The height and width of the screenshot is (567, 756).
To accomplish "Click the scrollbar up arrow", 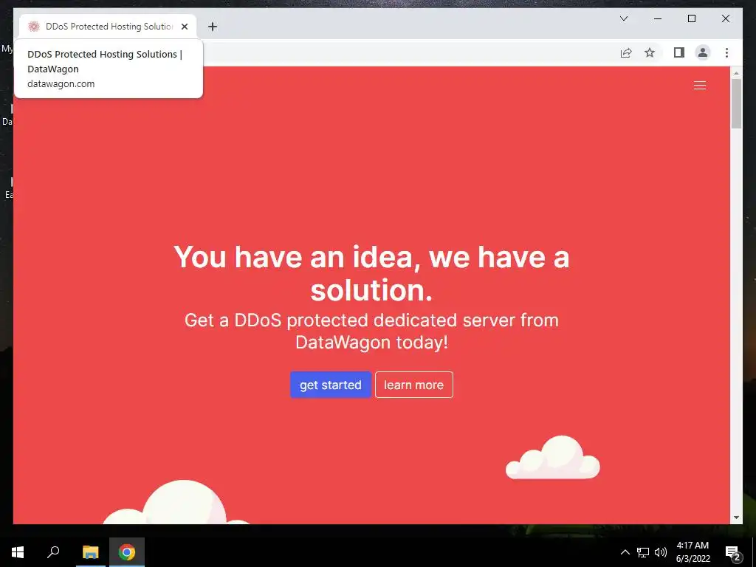I will click(x=736, y=73).
